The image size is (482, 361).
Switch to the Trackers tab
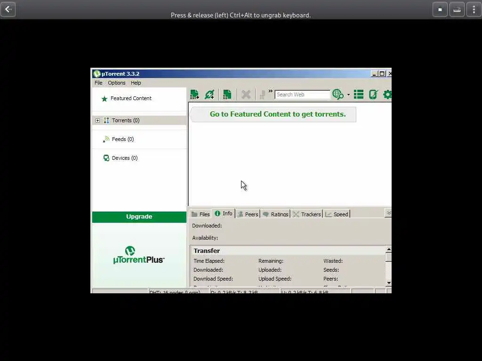[307, 214]
